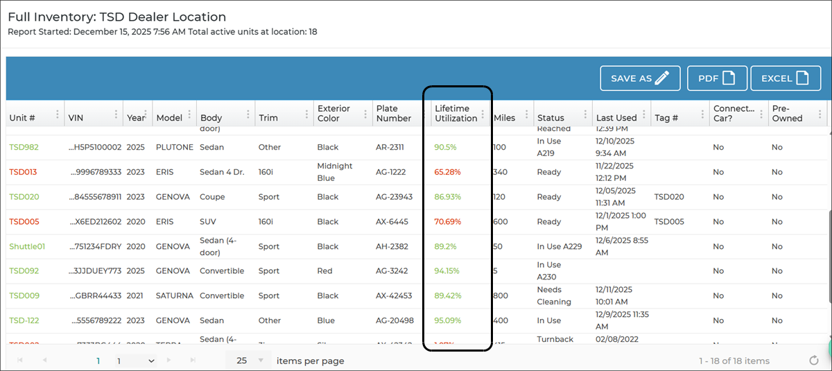Open VIN column options menu
The image size is (832, 371).
116,114
